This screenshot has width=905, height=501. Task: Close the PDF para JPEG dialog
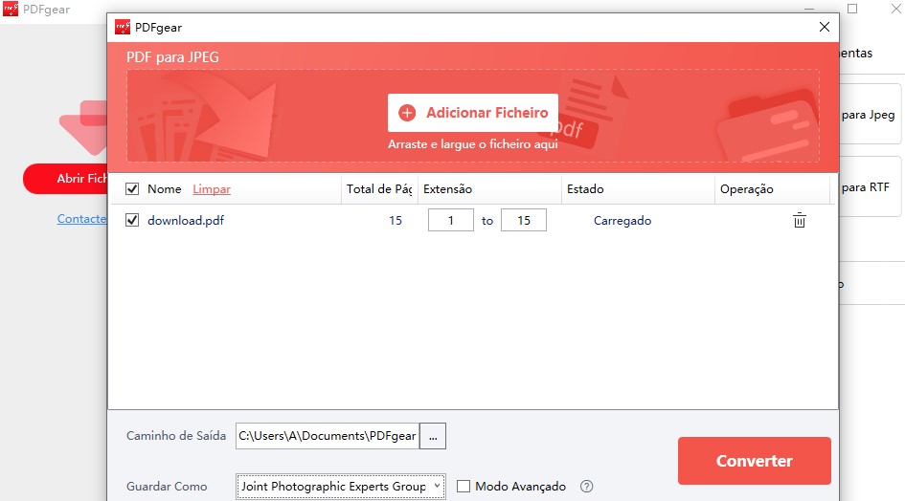point(824,27)
